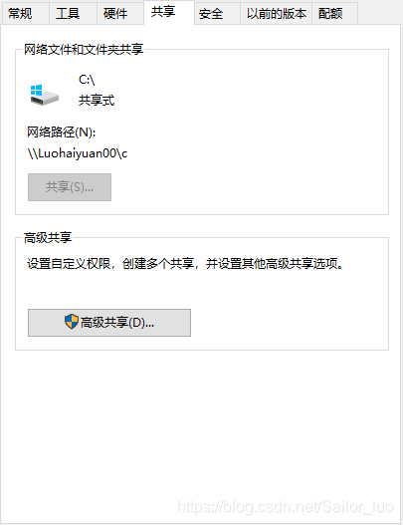Click the greyed-out 共享(S)... button

pos(70,187)
